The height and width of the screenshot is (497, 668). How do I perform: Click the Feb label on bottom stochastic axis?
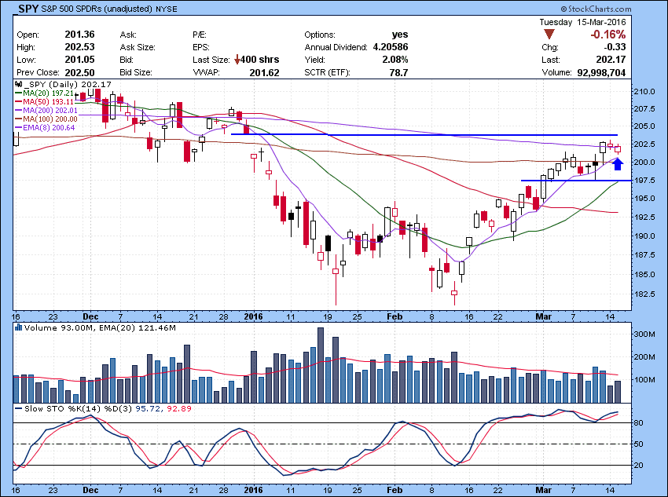[395, 490]
